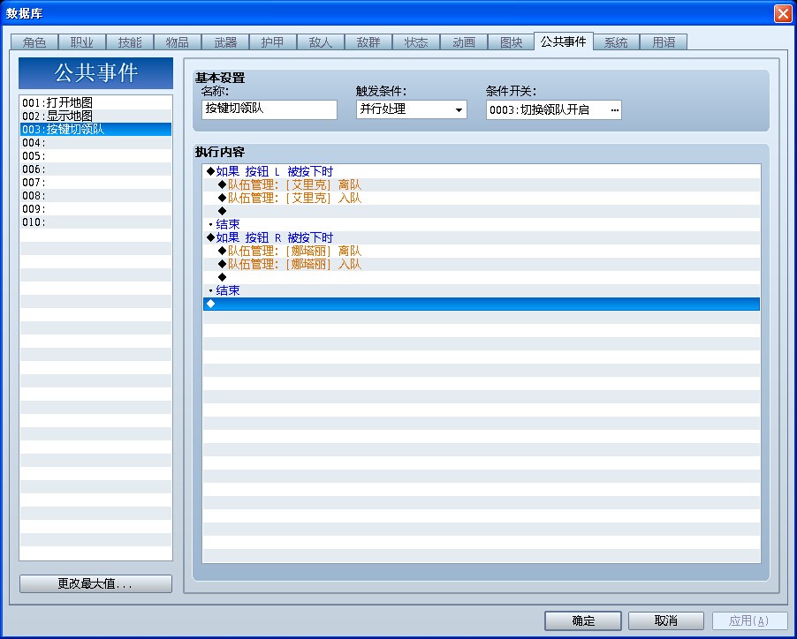The height and width of the screenshot is (639, 797).
Task: Open the 触发条件 dropdown set to 并行处理
Action: (411, 109)
